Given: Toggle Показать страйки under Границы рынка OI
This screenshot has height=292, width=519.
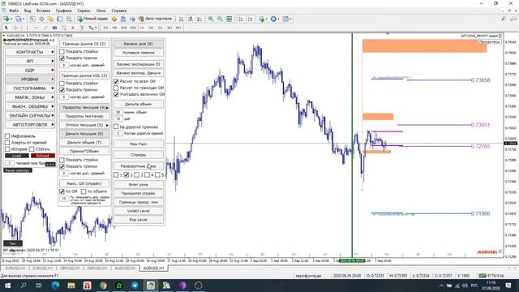Looking at the screenshot, I should tap(62, 52).
